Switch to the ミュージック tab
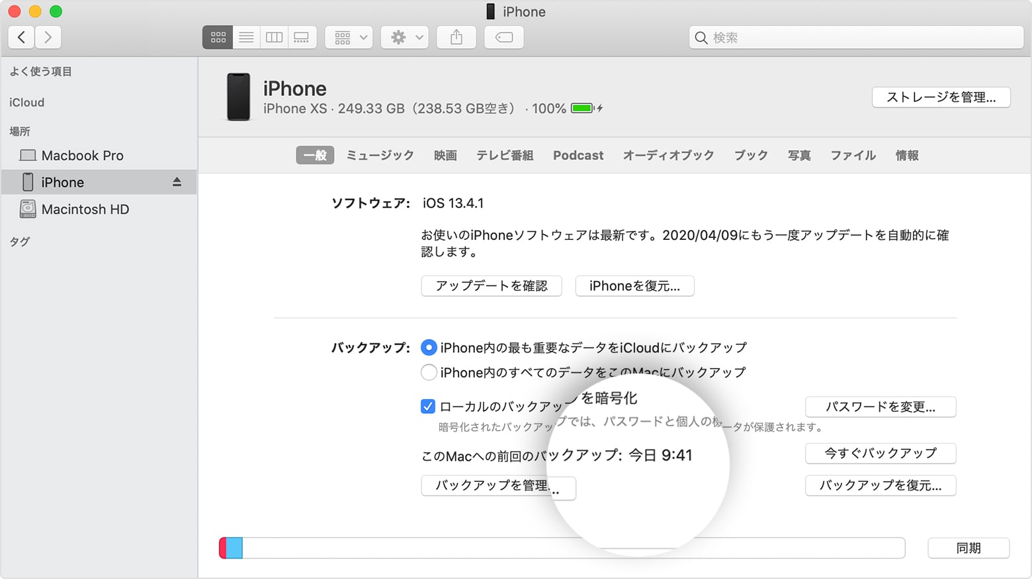The height and width of the screenshot is (579, 1032). click(380, 155)
